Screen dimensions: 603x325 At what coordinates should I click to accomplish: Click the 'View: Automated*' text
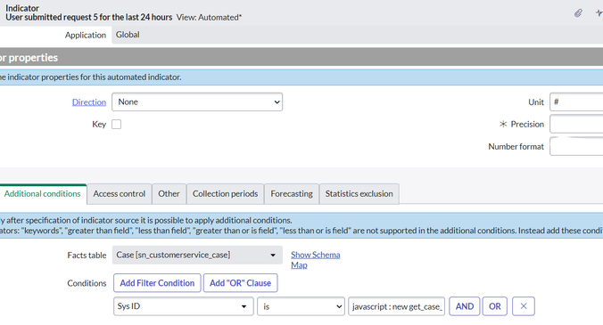[x=210, y=17]
